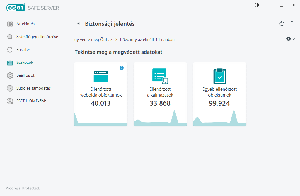Click the Frissítés refresh arrows icon

[10, 50]
